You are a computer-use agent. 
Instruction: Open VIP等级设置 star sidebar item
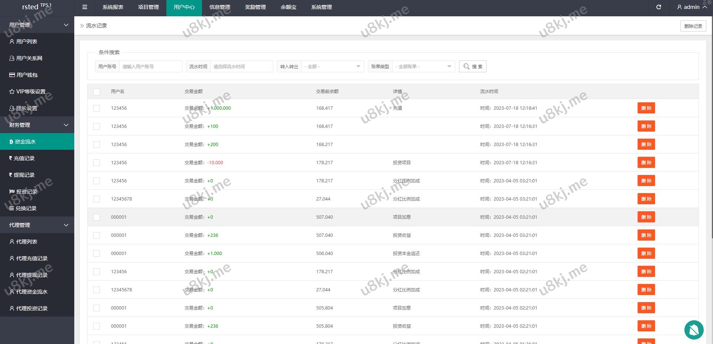pyautogui.click(x=30, y=92)
